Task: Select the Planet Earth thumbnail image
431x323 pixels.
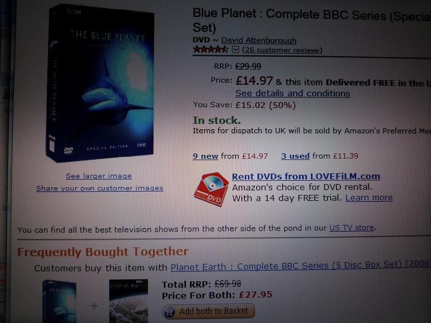Action: pyautogui.click(x=129, y=301)
